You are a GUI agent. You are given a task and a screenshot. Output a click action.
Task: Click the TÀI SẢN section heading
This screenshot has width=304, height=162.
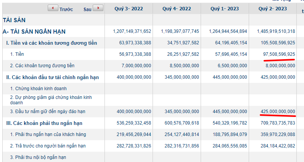(14, 20)
